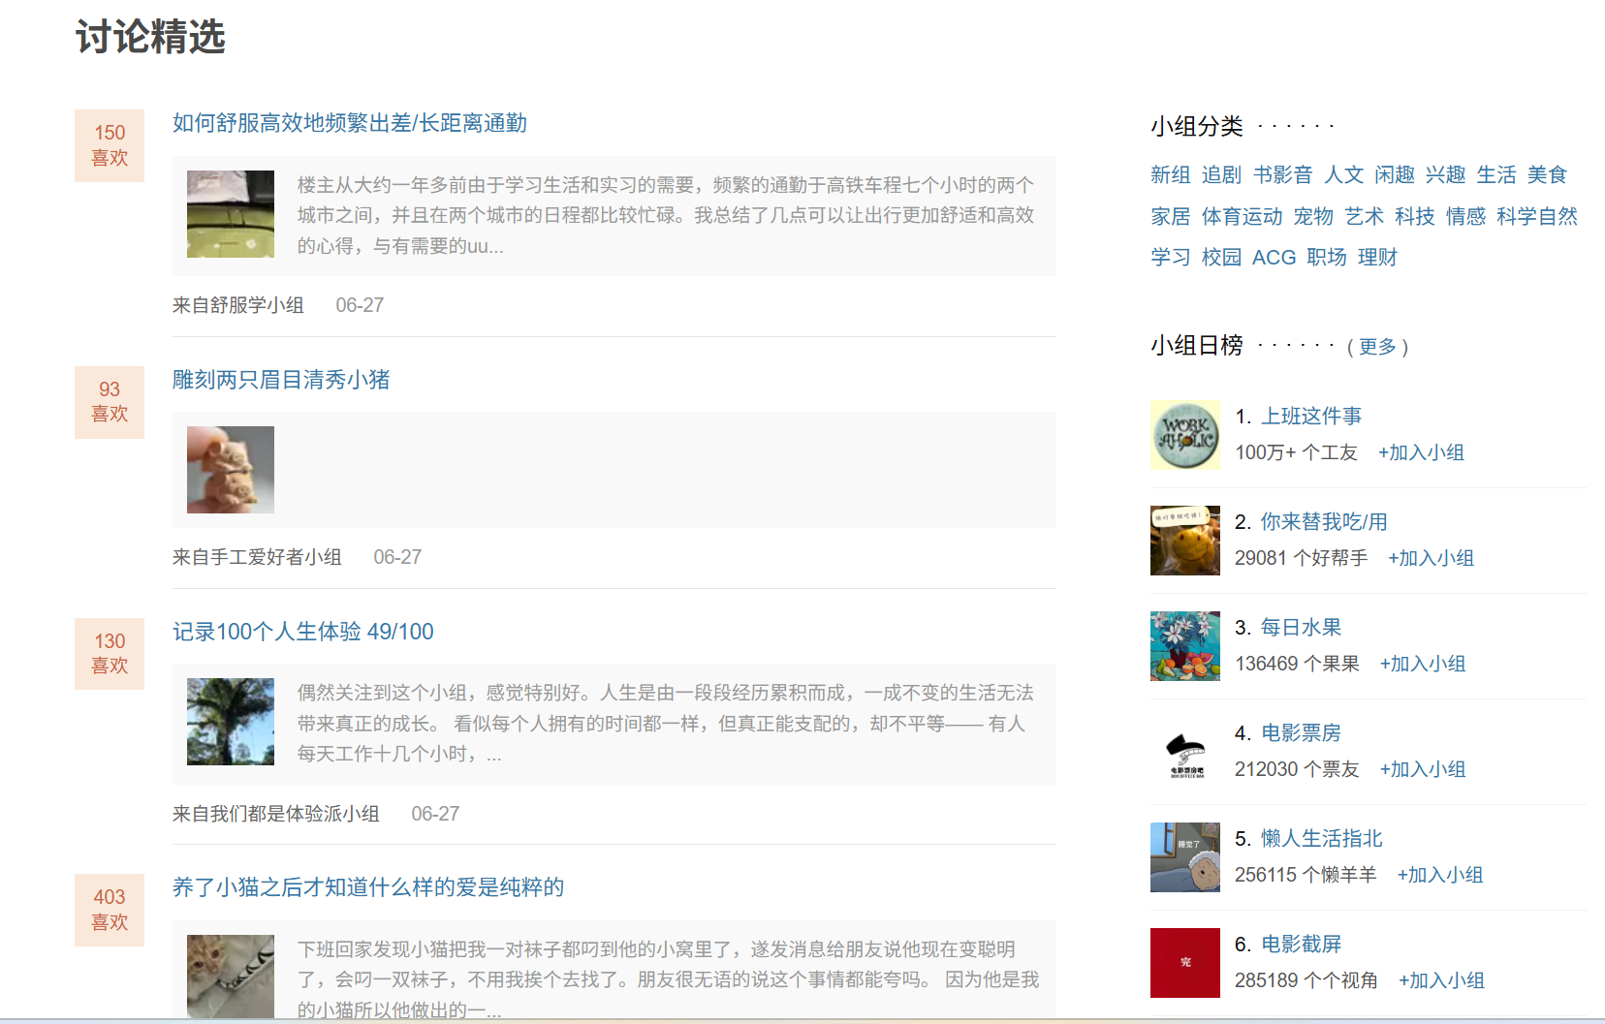
Task: Open the 上班这件事 group
Action: pos(1311,417)
